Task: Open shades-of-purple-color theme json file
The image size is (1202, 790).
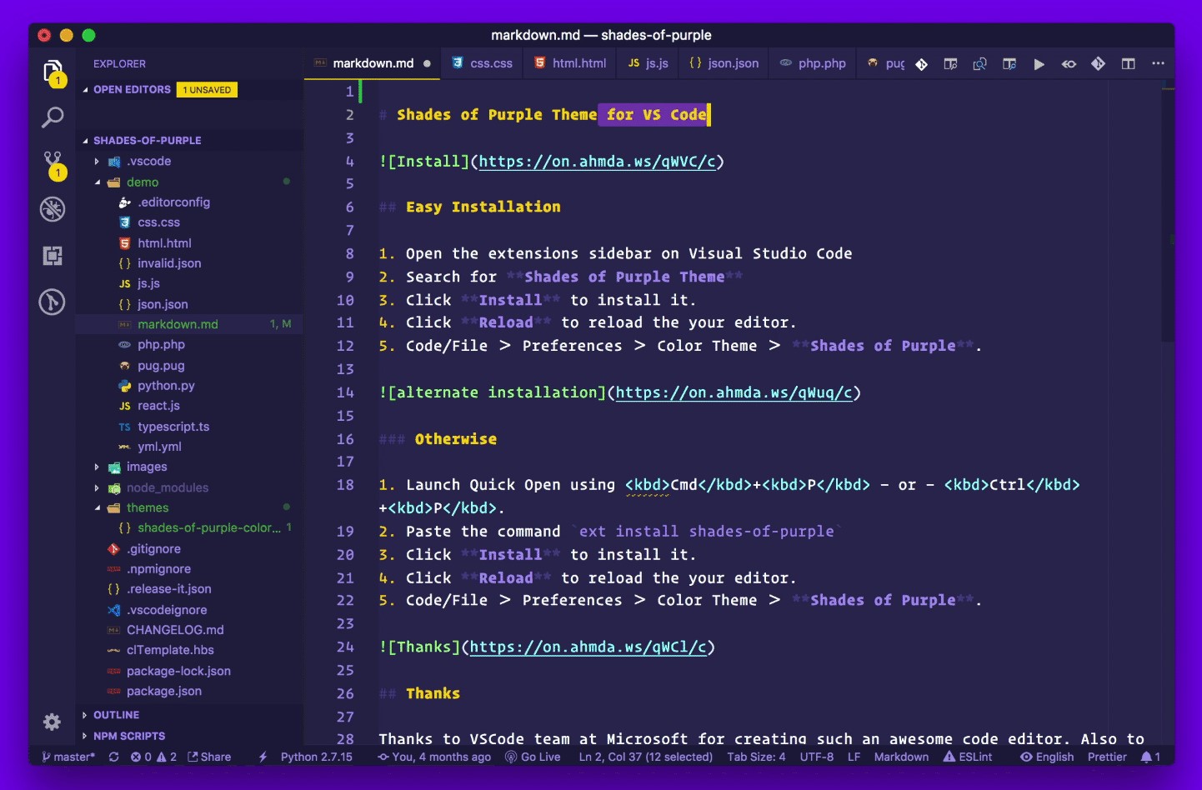Action: (x=209, y=528)
